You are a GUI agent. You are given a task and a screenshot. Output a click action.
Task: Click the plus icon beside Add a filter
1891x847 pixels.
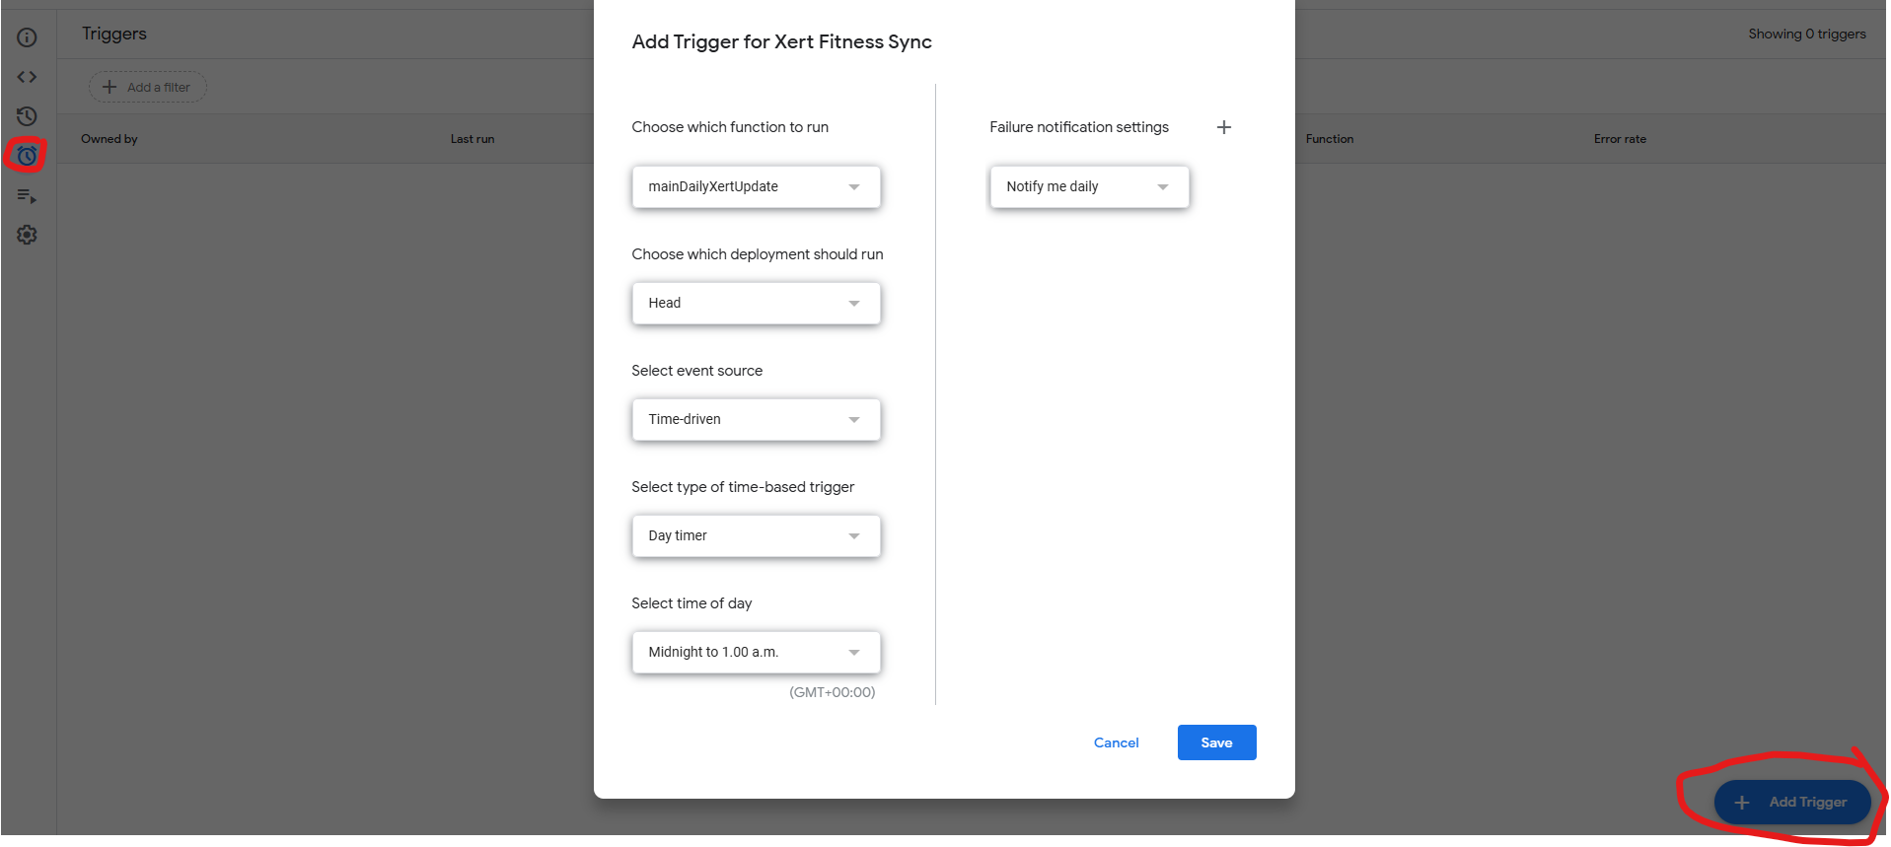[109, 87]
